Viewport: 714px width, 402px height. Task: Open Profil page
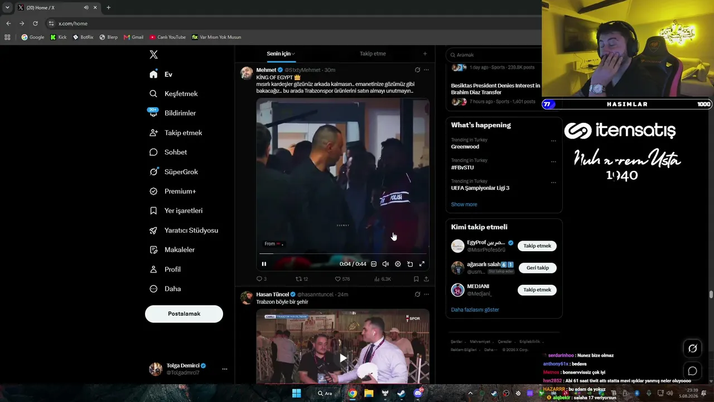165,269
